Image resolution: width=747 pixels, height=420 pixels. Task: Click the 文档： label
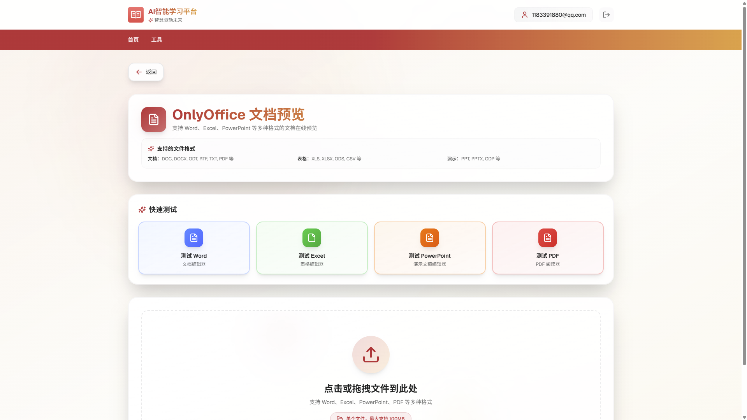click(x=153, y=159)
